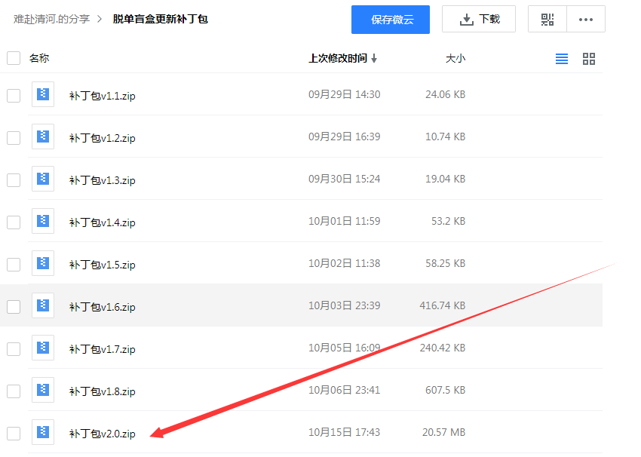Click the size 416.74 KB
This screenshot has width=641, height=457.
[x=443, y=305]
